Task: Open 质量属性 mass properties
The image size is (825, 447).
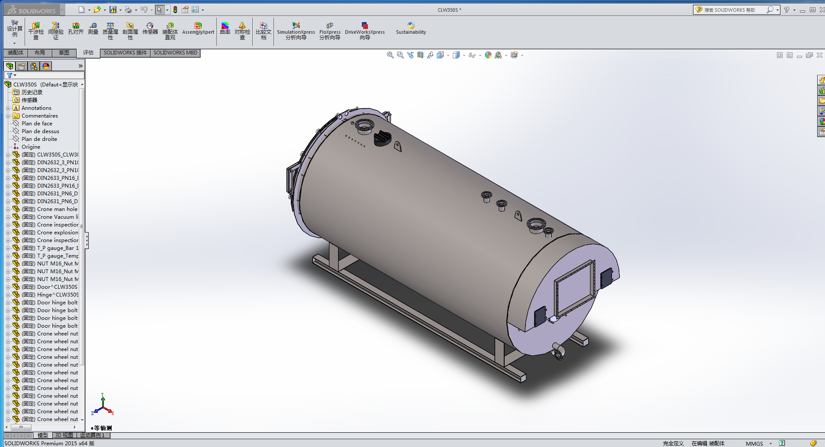Action: 111,29
